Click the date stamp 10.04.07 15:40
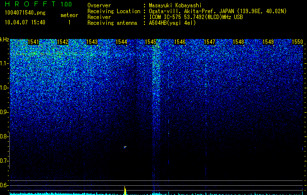Viewport: 307px width, 195px height. 25,22
